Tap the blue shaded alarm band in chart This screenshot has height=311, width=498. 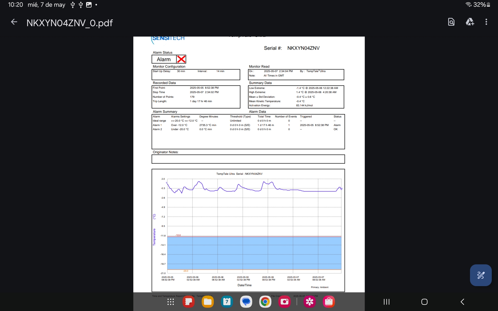click(254, 253)
